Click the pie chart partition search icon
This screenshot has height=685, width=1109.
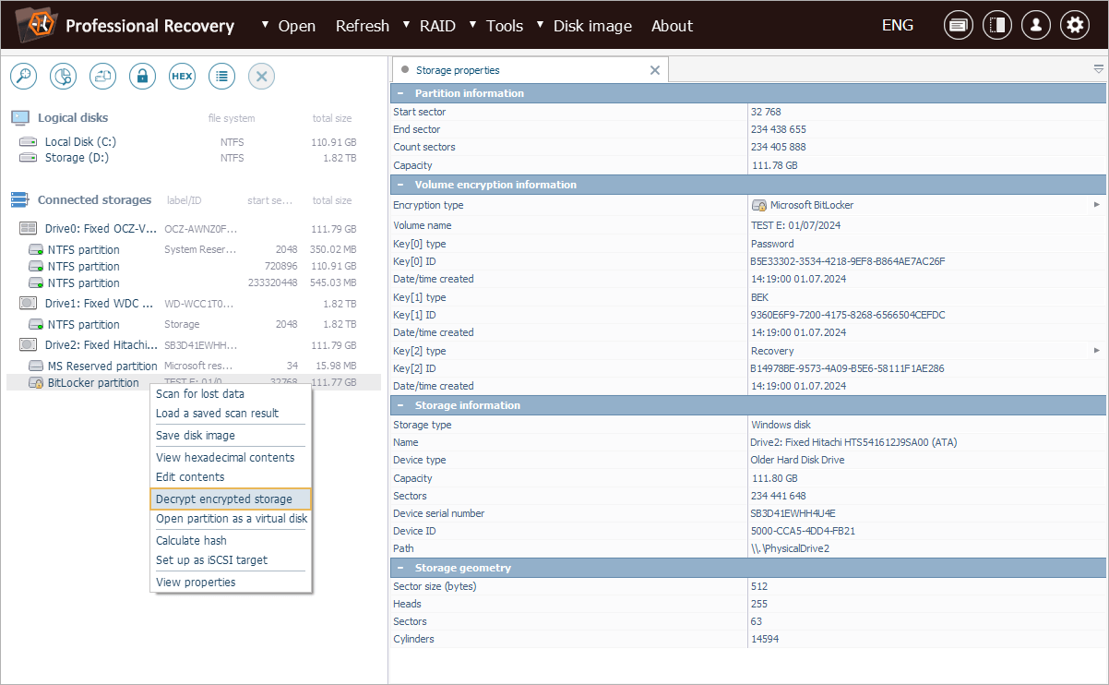63,77
